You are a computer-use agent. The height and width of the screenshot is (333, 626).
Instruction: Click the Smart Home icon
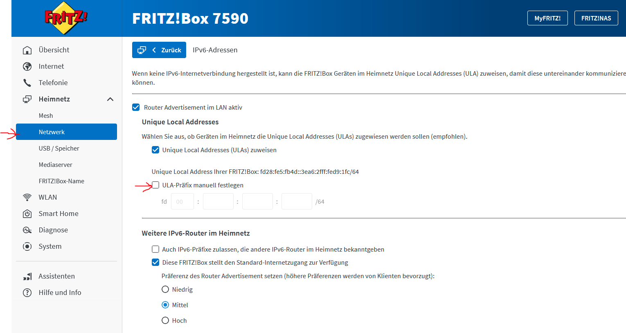27,214
